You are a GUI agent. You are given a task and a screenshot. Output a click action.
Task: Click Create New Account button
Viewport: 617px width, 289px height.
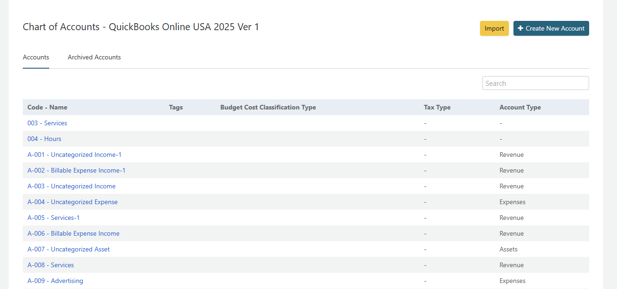click(551, 28)
